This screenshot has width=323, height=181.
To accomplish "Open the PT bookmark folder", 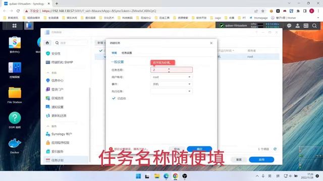I will (242, 18).
